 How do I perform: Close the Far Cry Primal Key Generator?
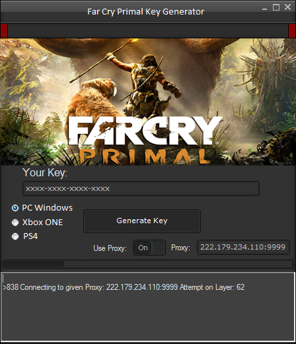point(287,7)
